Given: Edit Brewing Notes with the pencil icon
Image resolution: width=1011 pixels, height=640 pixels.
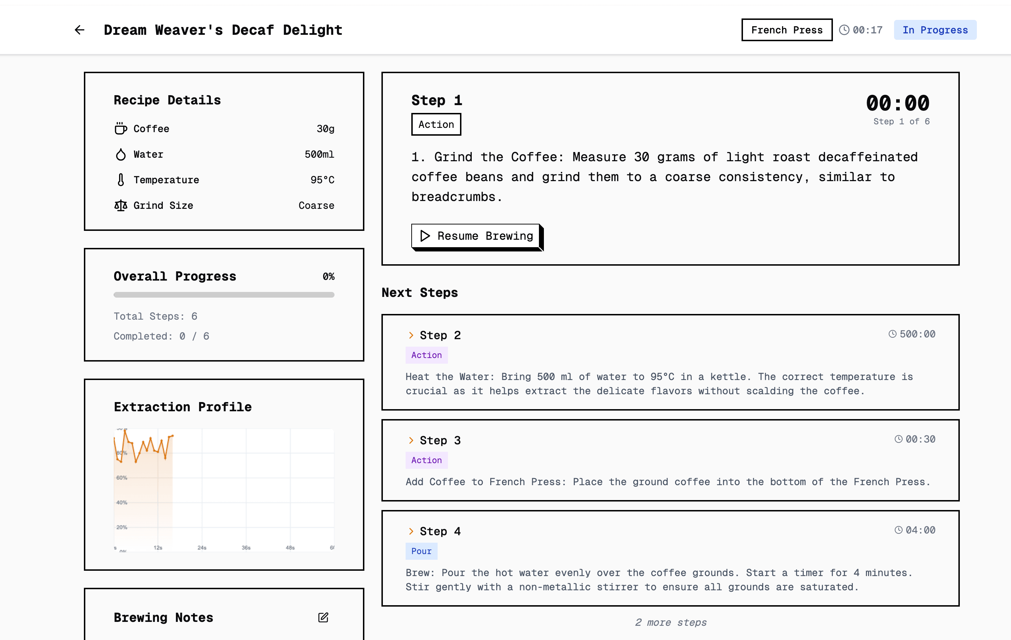Looking at the screenshot, I should pos(323,617).
